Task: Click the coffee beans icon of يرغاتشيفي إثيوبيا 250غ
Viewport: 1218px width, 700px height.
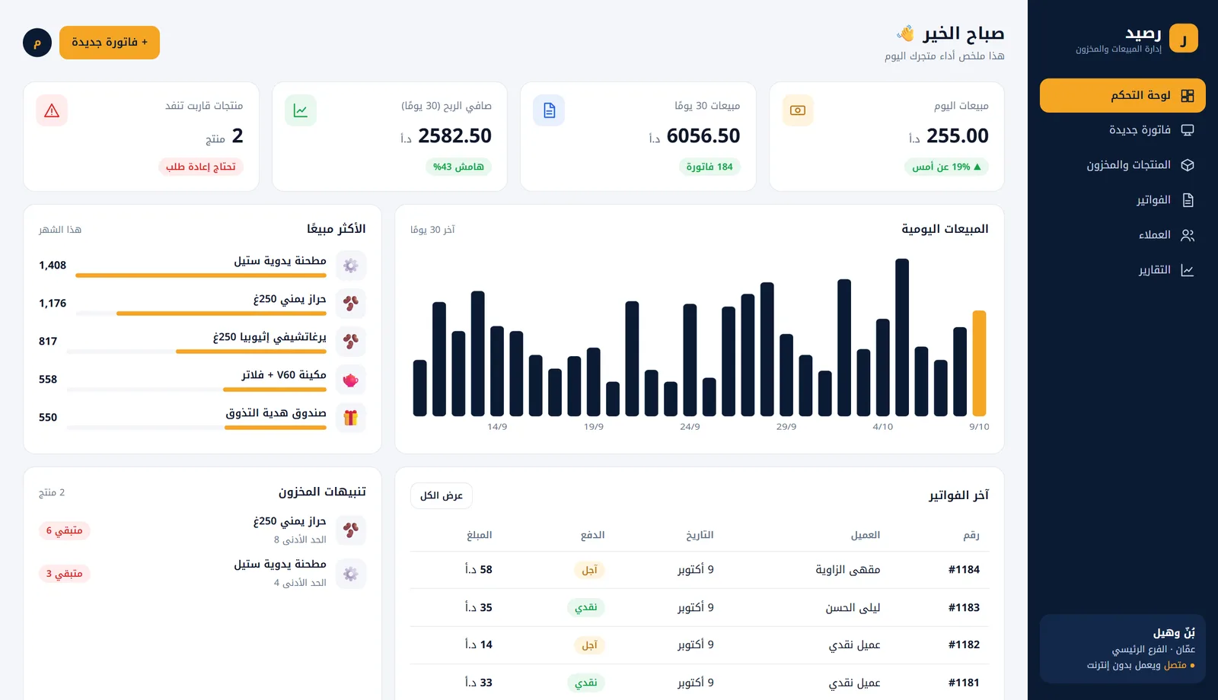Action: [x=350, y=342]
